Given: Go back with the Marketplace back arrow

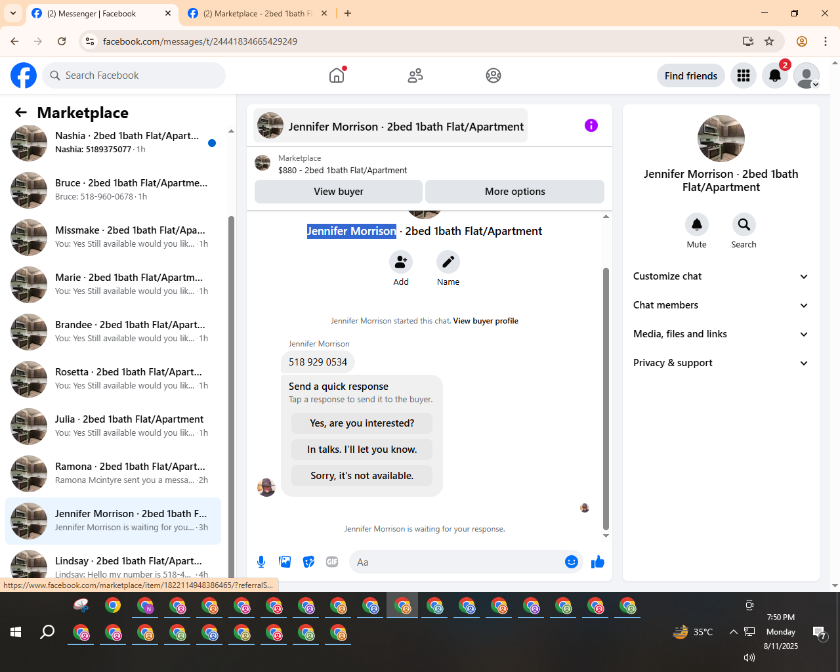Looking at the screenshot, I should click(21, 112).
